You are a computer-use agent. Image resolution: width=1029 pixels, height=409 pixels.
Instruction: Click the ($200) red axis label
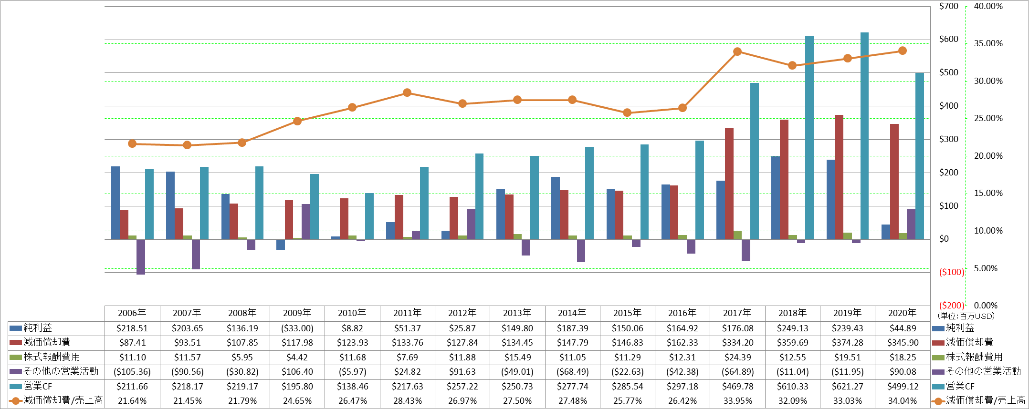[952, 306]
